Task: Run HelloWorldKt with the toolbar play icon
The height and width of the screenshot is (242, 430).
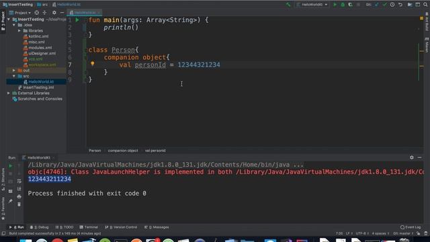Action: [x=335, y=5]
